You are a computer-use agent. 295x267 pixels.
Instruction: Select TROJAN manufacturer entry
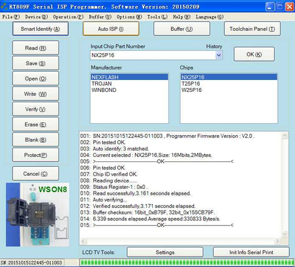pos(102,83)
